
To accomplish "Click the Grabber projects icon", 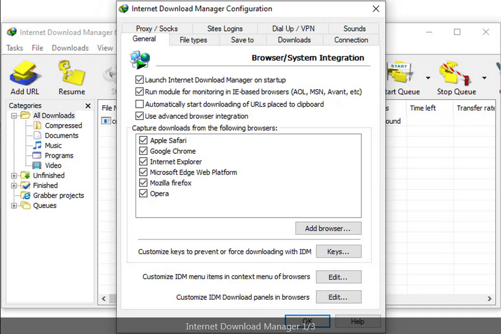I will pyautogui.click(x=25, y=195).
